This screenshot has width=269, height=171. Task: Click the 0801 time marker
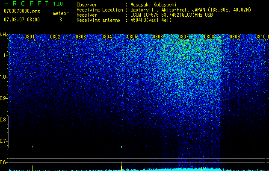point(30,37)
